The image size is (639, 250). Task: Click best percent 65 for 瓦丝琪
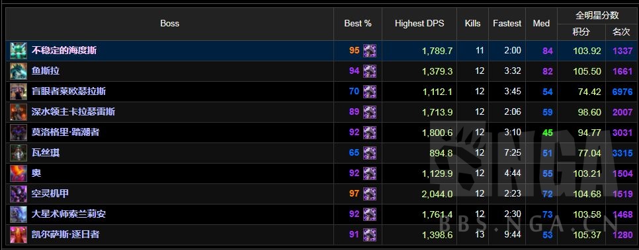[354, 153]
